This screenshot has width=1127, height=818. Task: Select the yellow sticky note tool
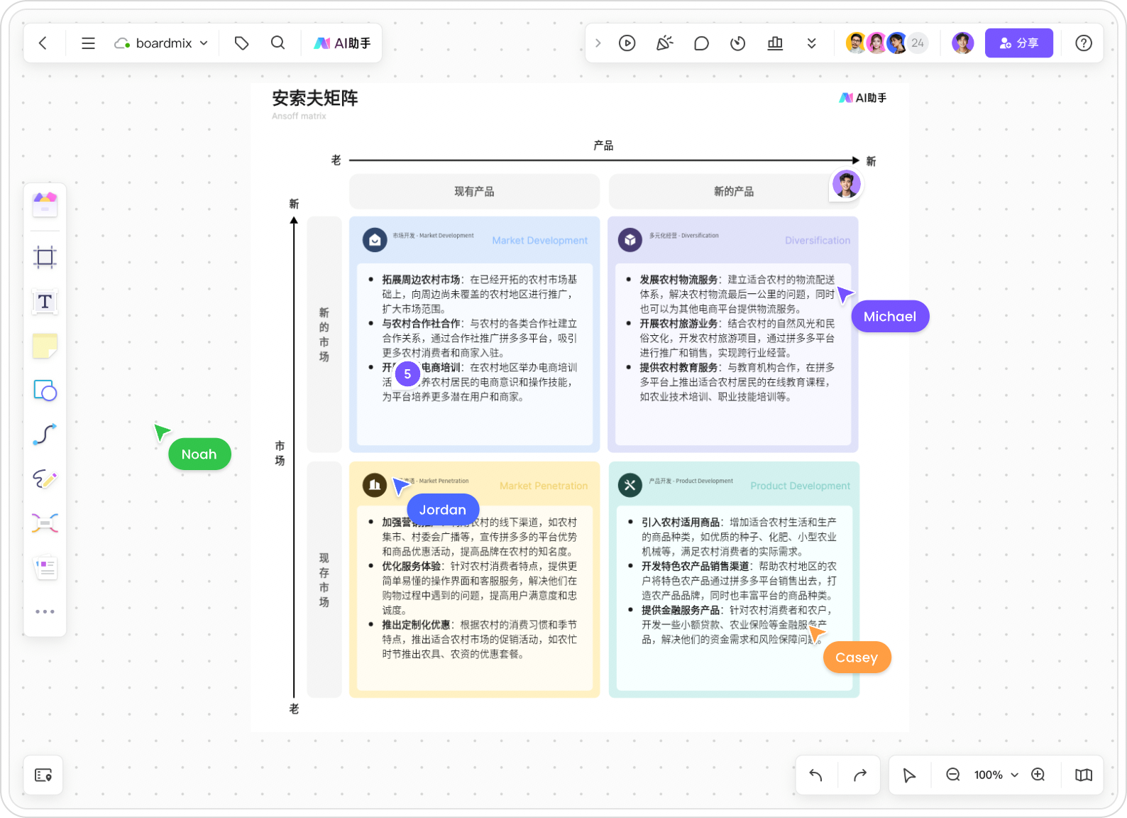point(45,347)
